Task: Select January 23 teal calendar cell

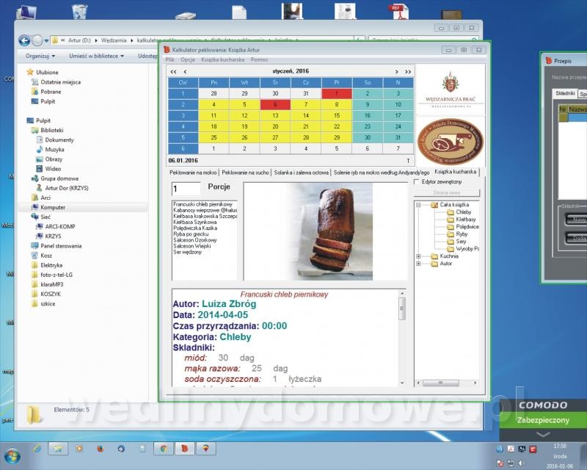Action: pyautogui.click(x=368, y=126)
